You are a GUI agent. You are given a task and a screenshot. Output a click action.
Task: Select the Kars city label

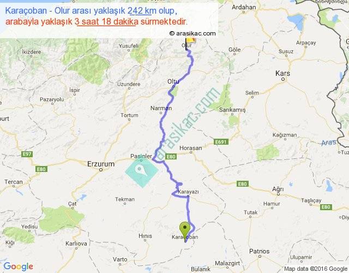[282, 73]
